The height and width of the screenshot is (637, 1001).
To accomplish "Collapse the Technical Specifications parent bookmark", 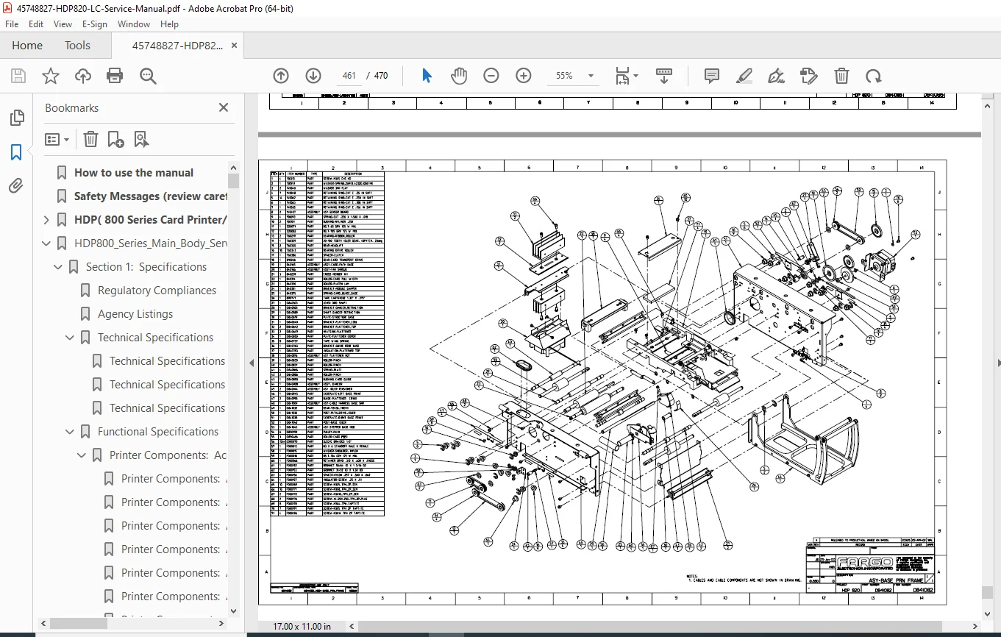I will (71, 338).
